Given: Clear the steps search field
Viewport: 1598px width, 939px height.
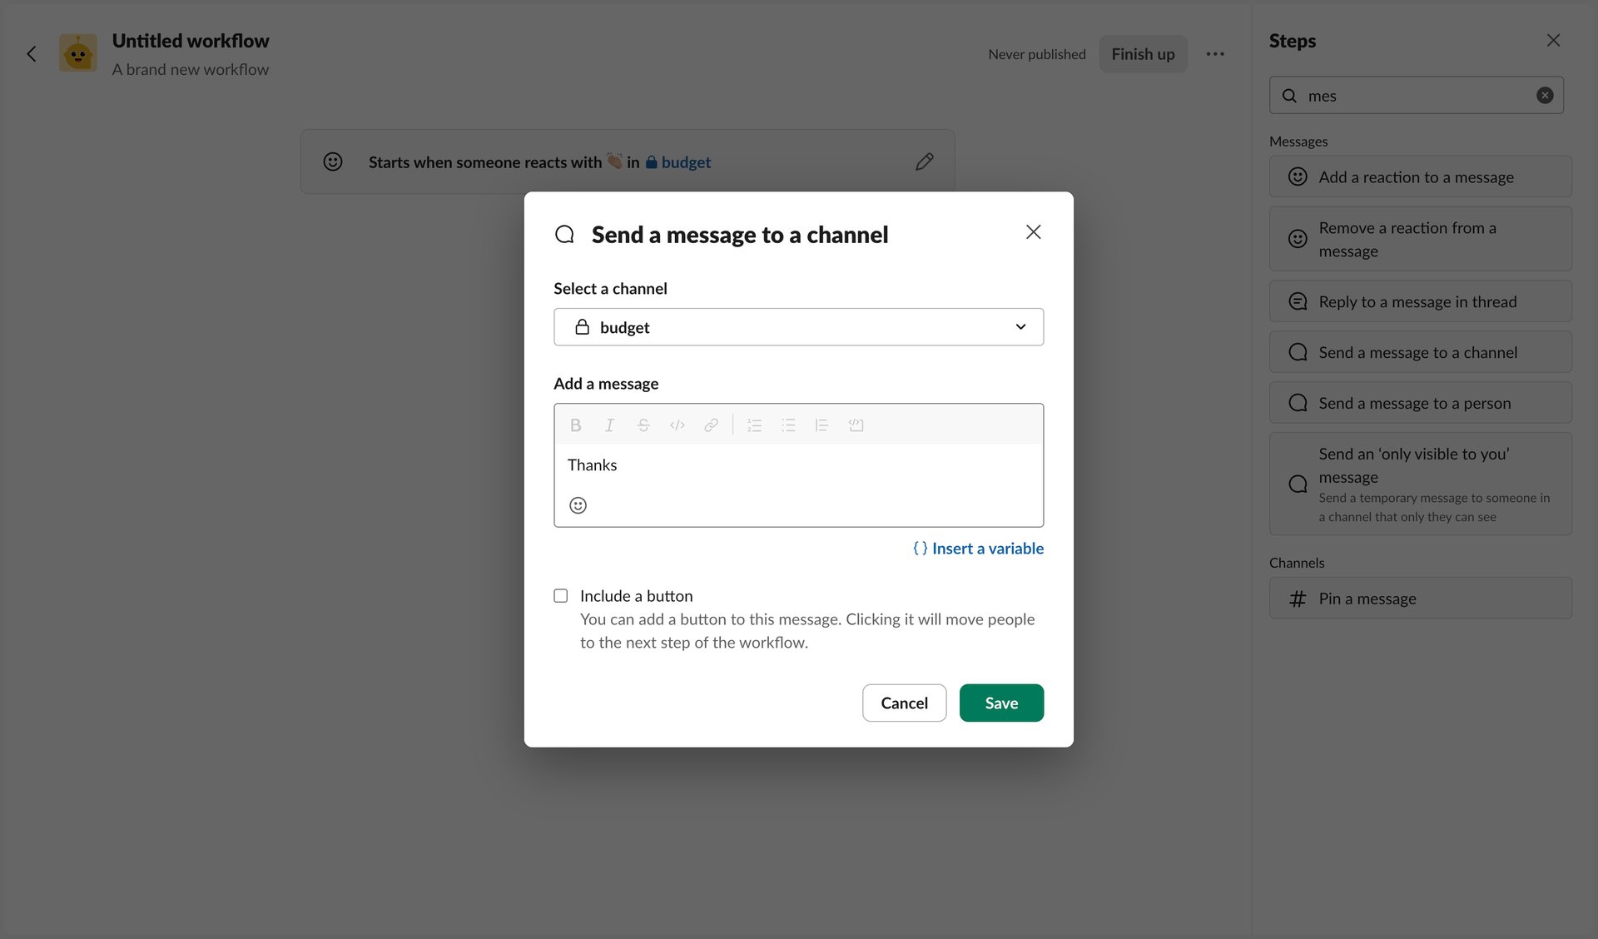Looking at the screenshot, I should coord(1546,94).
